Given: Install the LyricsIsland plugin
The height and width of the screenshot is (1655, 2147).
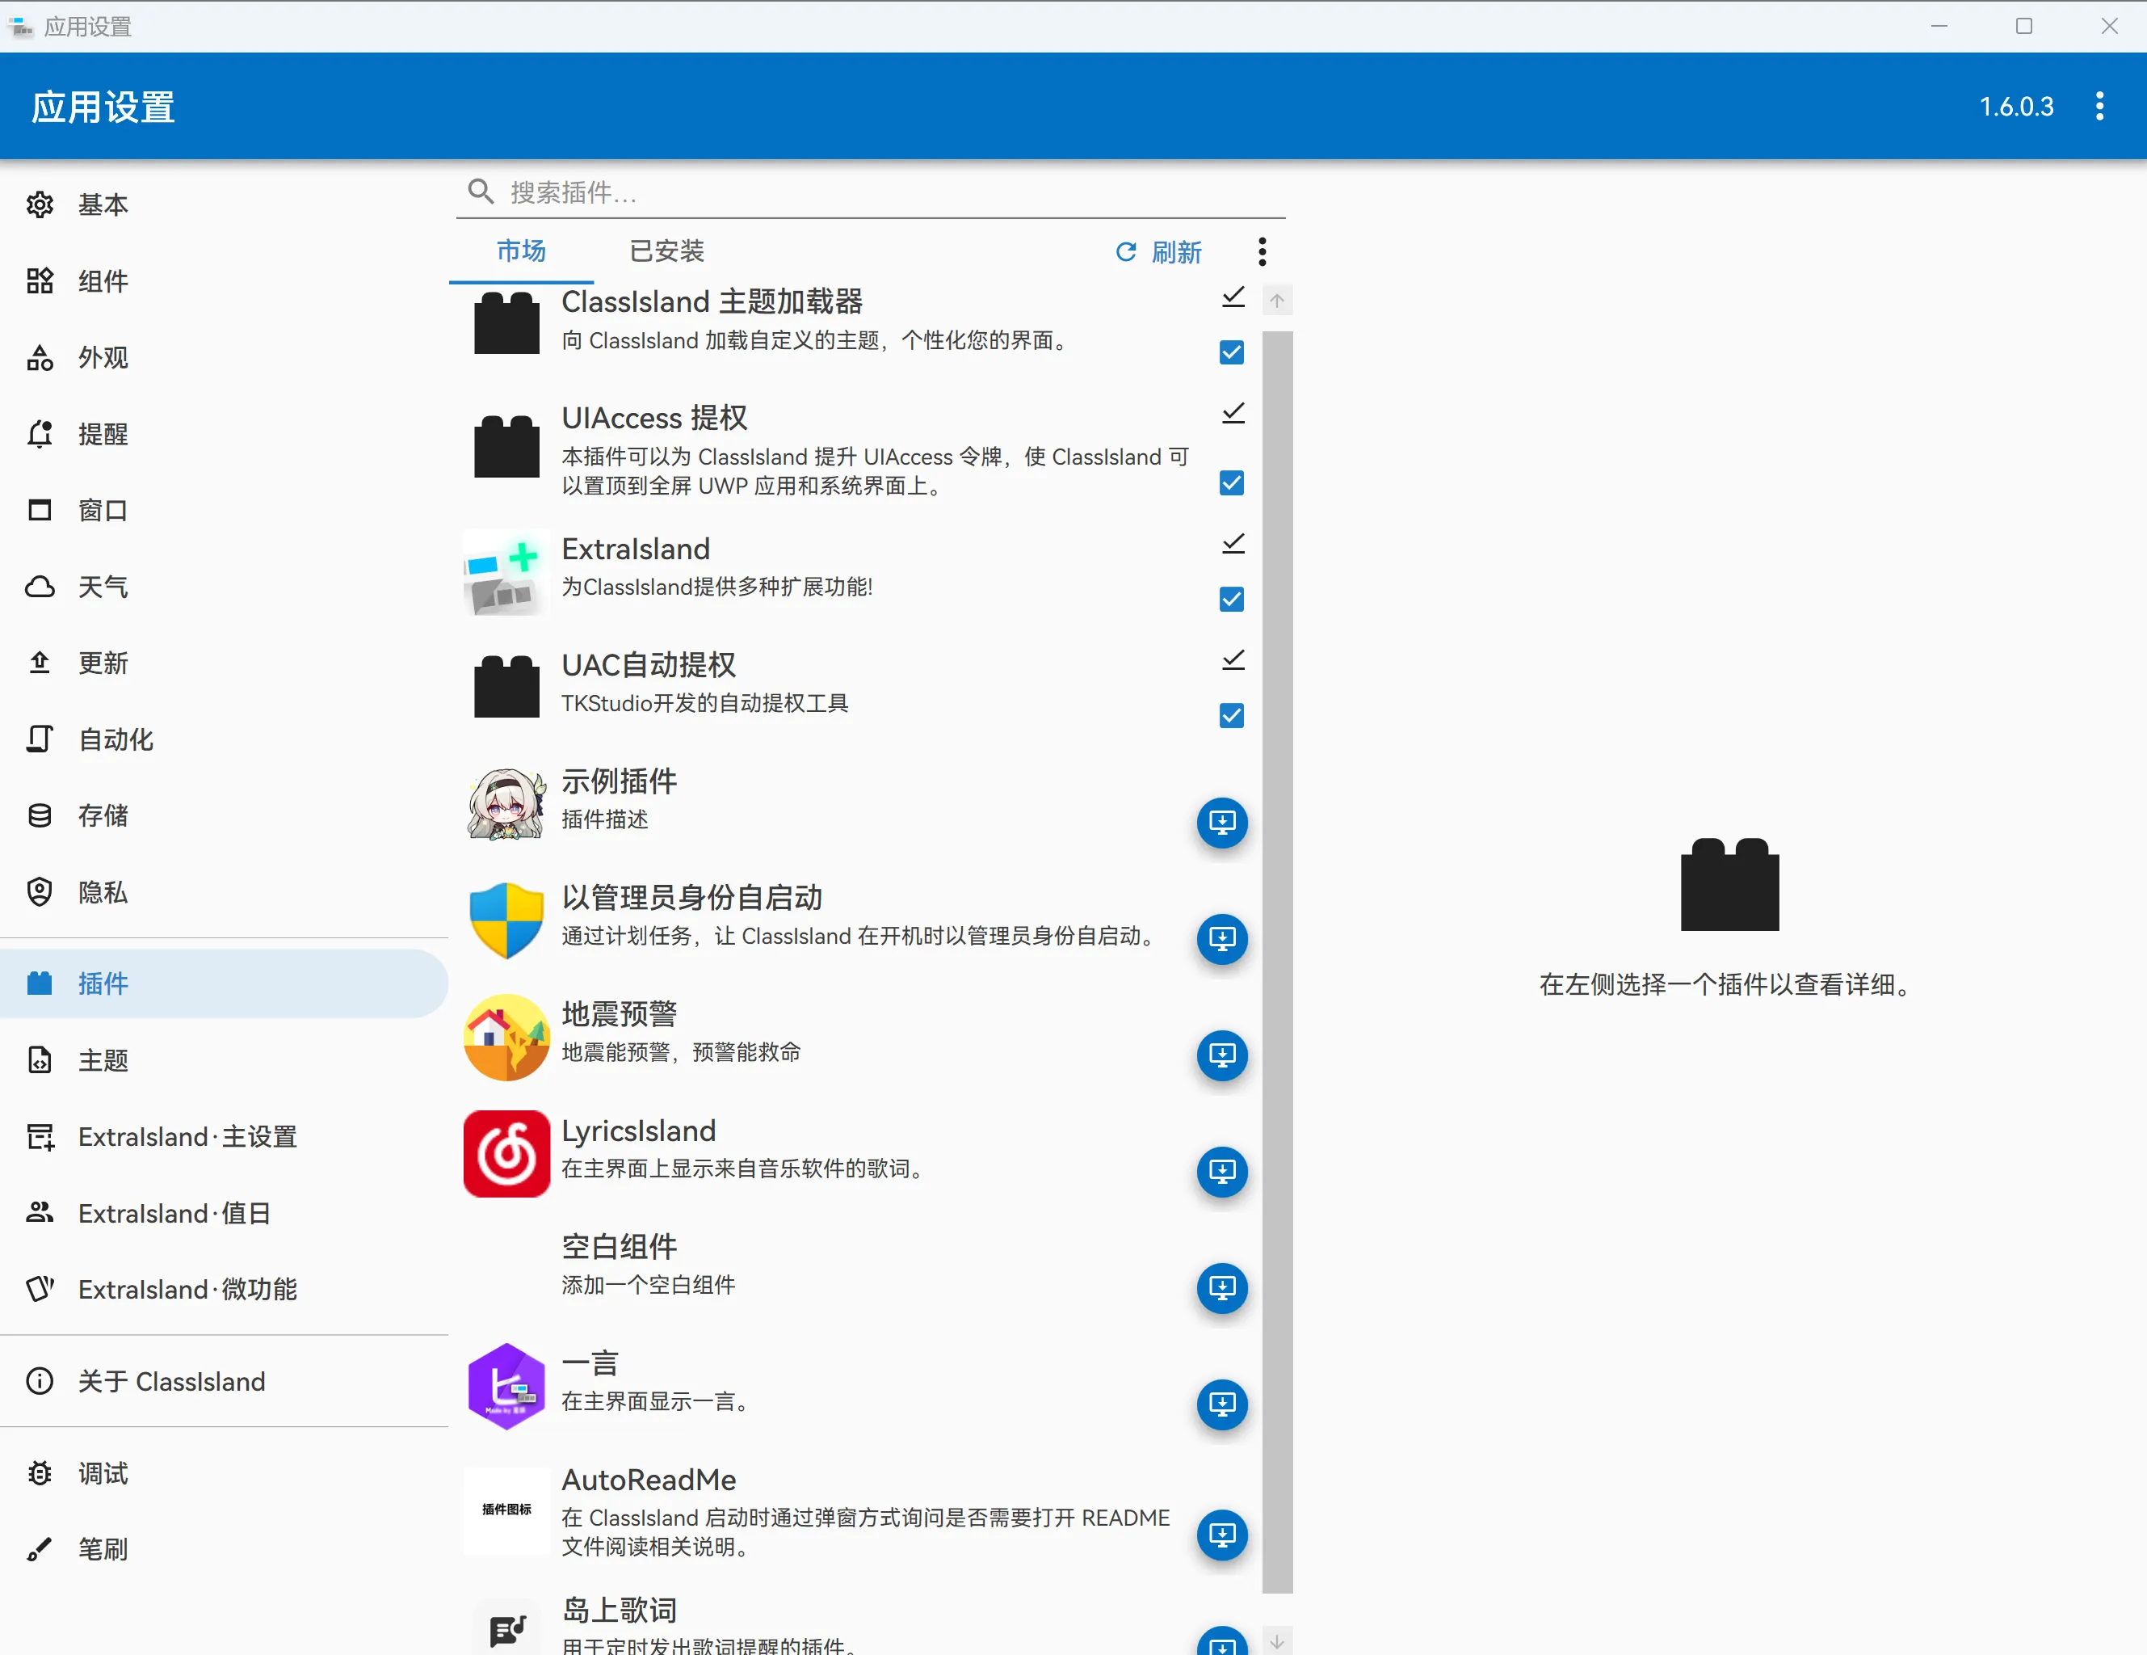Looking at the screenshot, I should click(1222, 1173).
